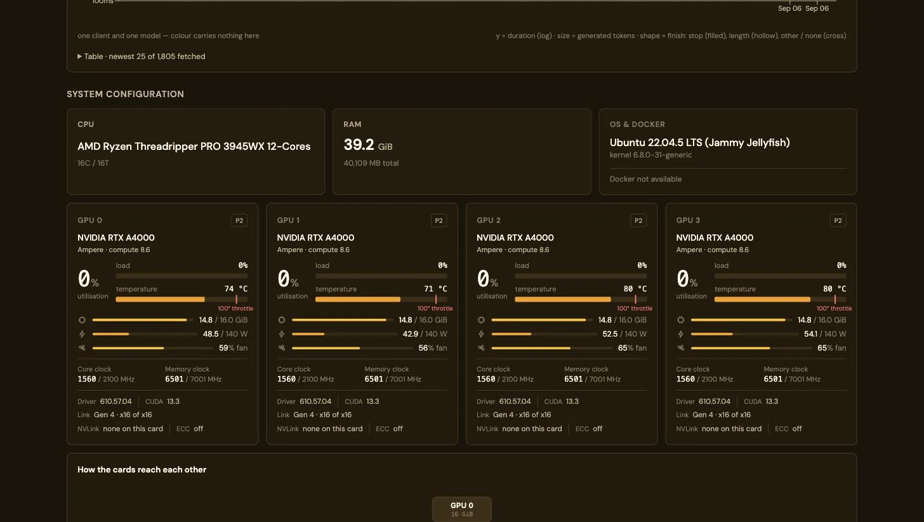Click the GPU 3 temperature bar

(780, 299)
